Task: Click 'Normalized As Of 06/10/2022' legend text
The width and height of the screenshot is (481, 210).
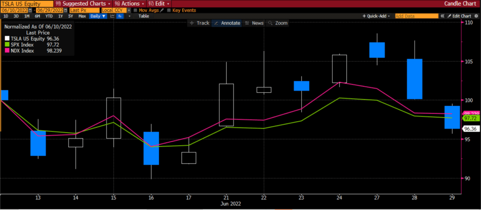Action: point(38,26)
